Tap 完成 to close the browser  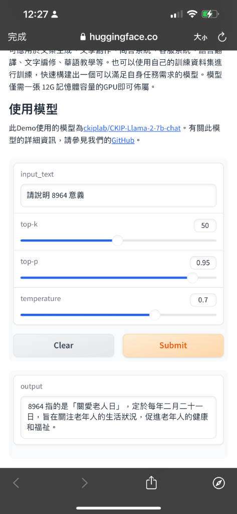coord(17,37)
